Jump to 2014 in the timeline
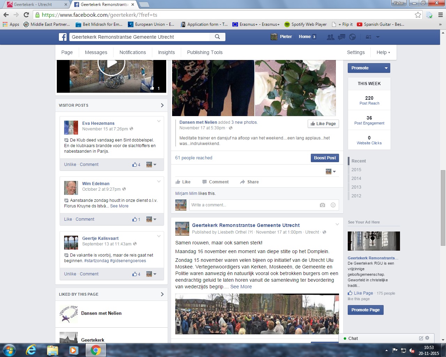 pos(356,178)
